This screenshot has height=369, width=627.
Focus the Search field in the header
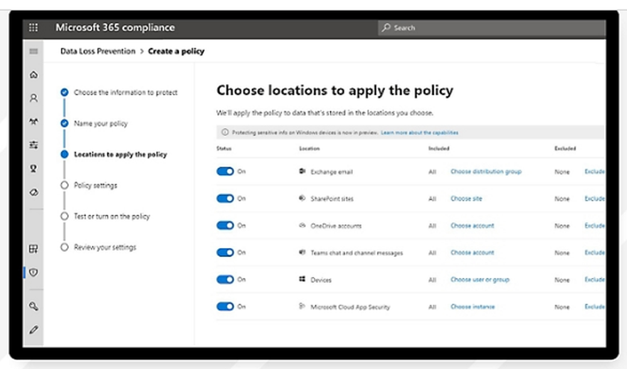click(492, 28)
